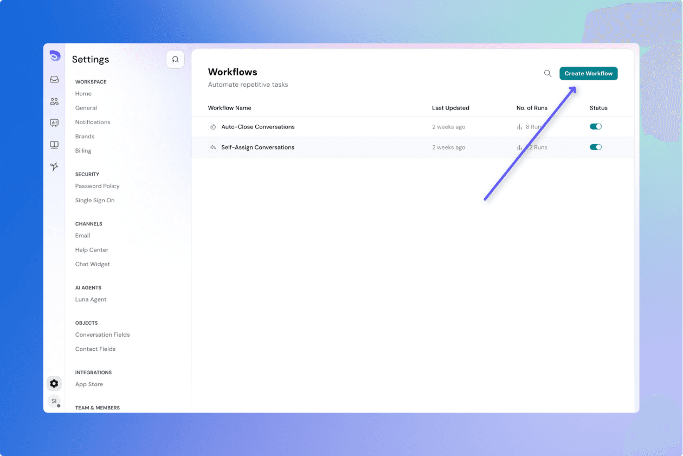Open the inbox icon in the left rail
This screenshot has height=456, width=683.
54,79
